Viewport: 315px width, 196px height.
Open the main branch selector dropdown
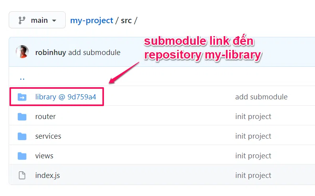point(37,20)
